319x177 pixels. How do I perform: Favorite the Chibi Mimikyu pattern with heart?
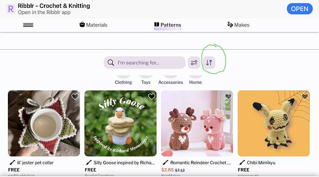point(305,96)
